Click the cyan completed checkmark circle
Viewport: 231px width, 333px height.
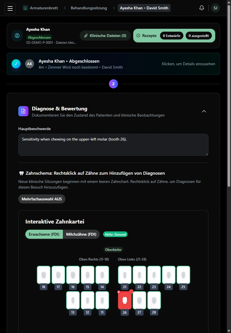pos(16,64)
